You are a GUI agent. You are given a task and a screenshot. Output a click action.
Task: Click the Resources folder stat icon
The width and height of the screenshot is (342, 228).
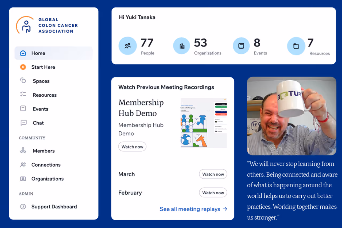[x=296, y=46]
